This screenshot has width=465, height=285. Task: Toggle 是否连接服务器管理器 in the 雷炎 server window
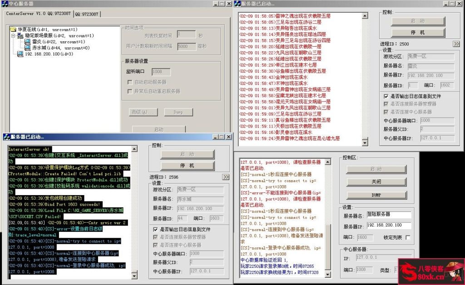[386, 104]
